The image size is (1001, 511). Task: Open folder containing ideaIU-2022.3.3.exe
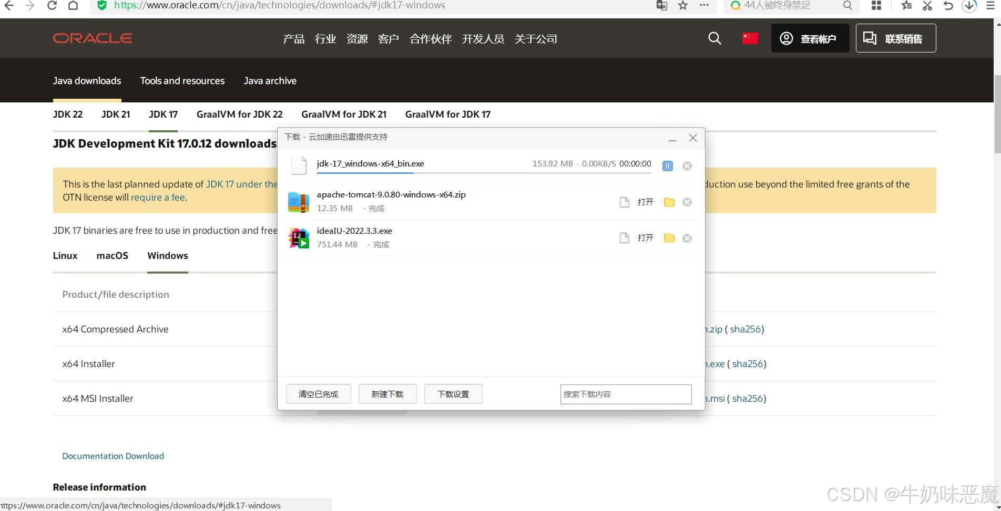coord(669,238)
